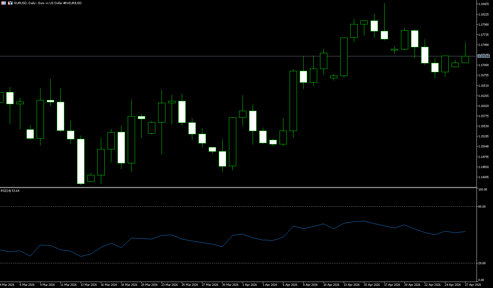This screenshot has height=288, width=493.
Task: Click the RSI 20.00 oversold level label
Action: pyautogui.click(x=482, y=263)
